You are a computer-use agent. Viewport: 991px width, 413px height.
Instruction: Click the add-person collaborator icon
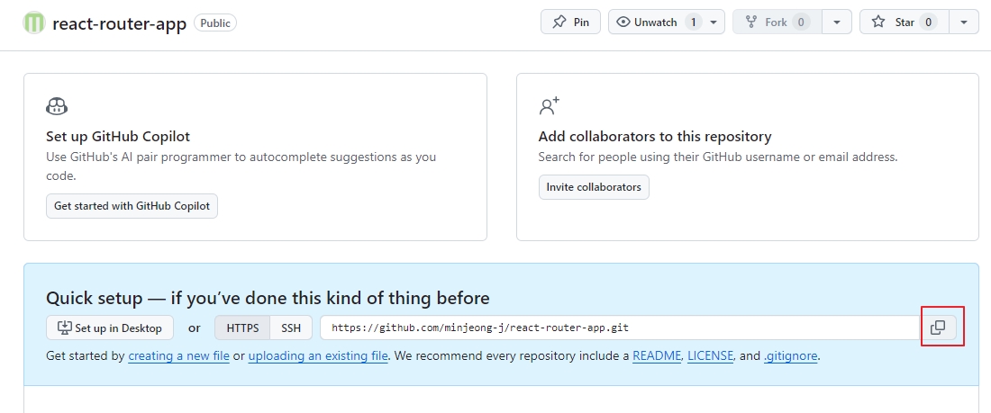pyautogui.click(x=550, y=105)
